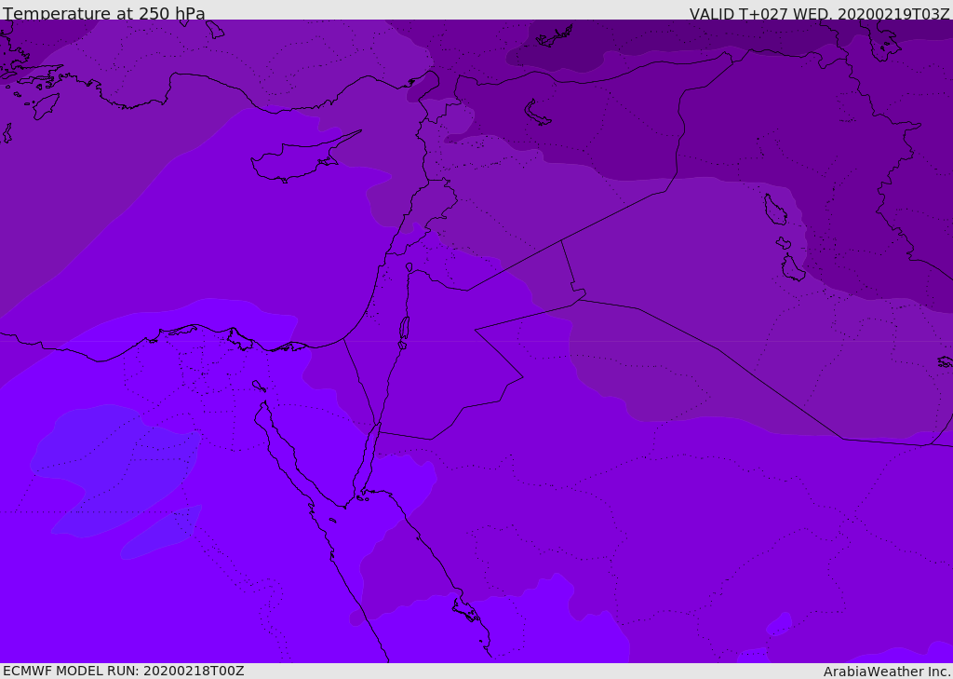Click the VALID T+027 timestamp text

[819, 14]
